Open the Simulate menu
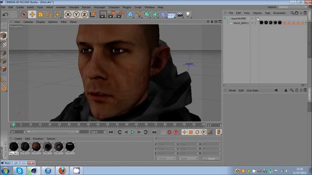This screenshot has height=175, width=312. point(74,7)
